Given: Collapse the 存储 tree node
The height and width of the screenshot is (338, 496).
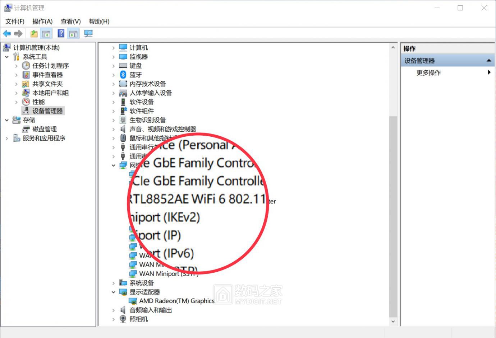Looking at the screenshot, I should pyautogui.click(x=7, y=120).
